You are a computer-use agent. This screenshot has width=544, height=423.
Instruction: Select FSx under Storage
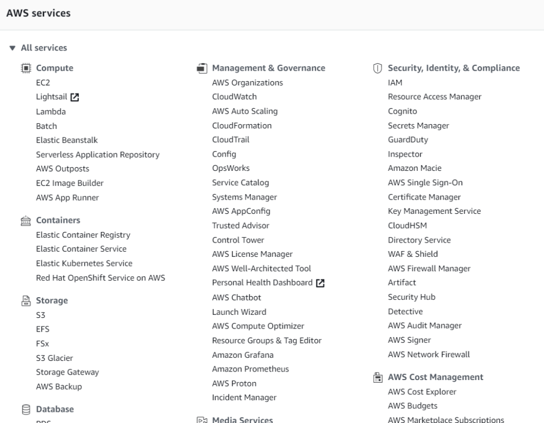click(42, 343)
